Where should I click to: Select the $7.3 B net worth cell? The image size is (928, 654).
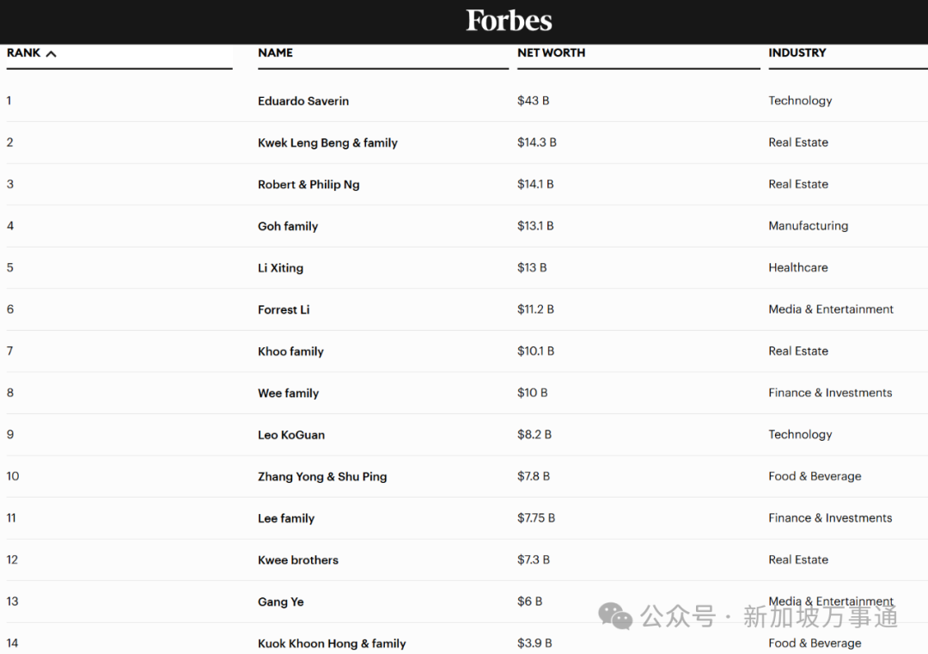pyautogui.click(x=534, y=559)
